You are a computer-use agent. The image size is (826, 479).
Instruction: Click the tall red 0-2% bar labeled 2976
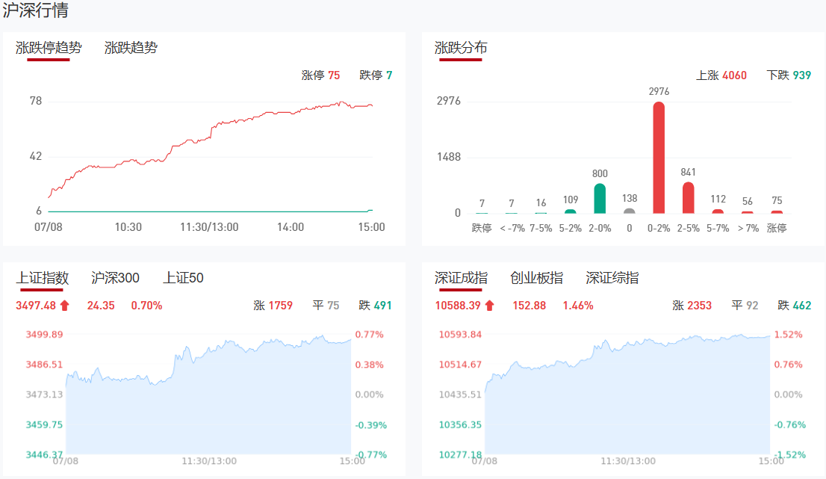[659, 158]
